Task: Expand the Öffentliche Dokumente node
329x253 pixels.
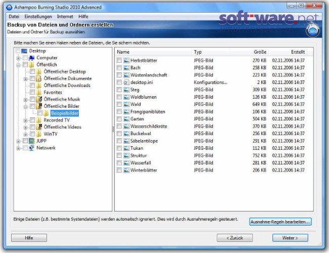Action: coord(26,79)
